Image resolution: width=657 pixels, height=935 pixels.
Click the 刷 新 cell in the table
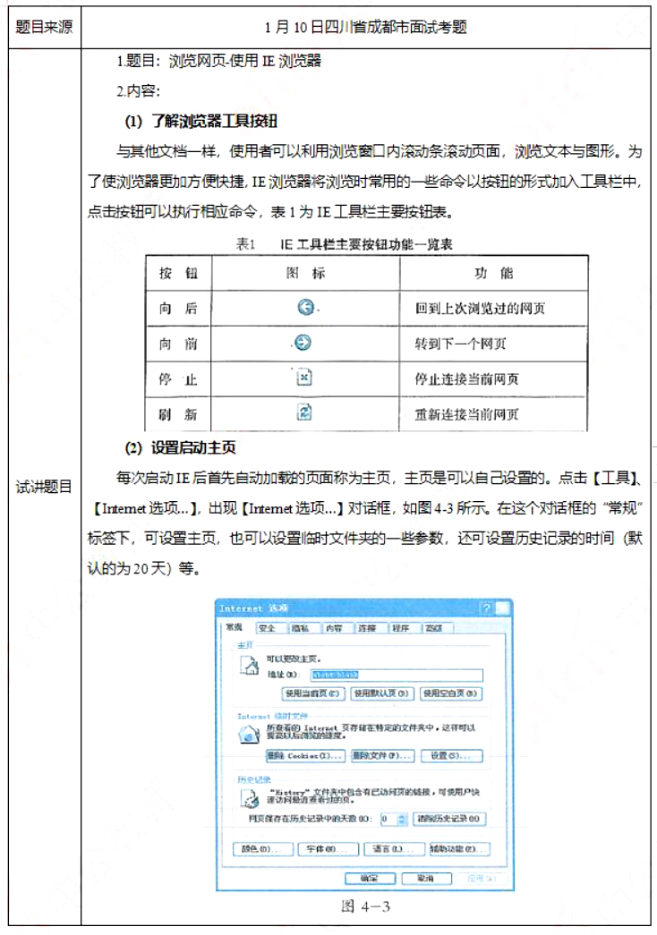[x=178, y=414]
